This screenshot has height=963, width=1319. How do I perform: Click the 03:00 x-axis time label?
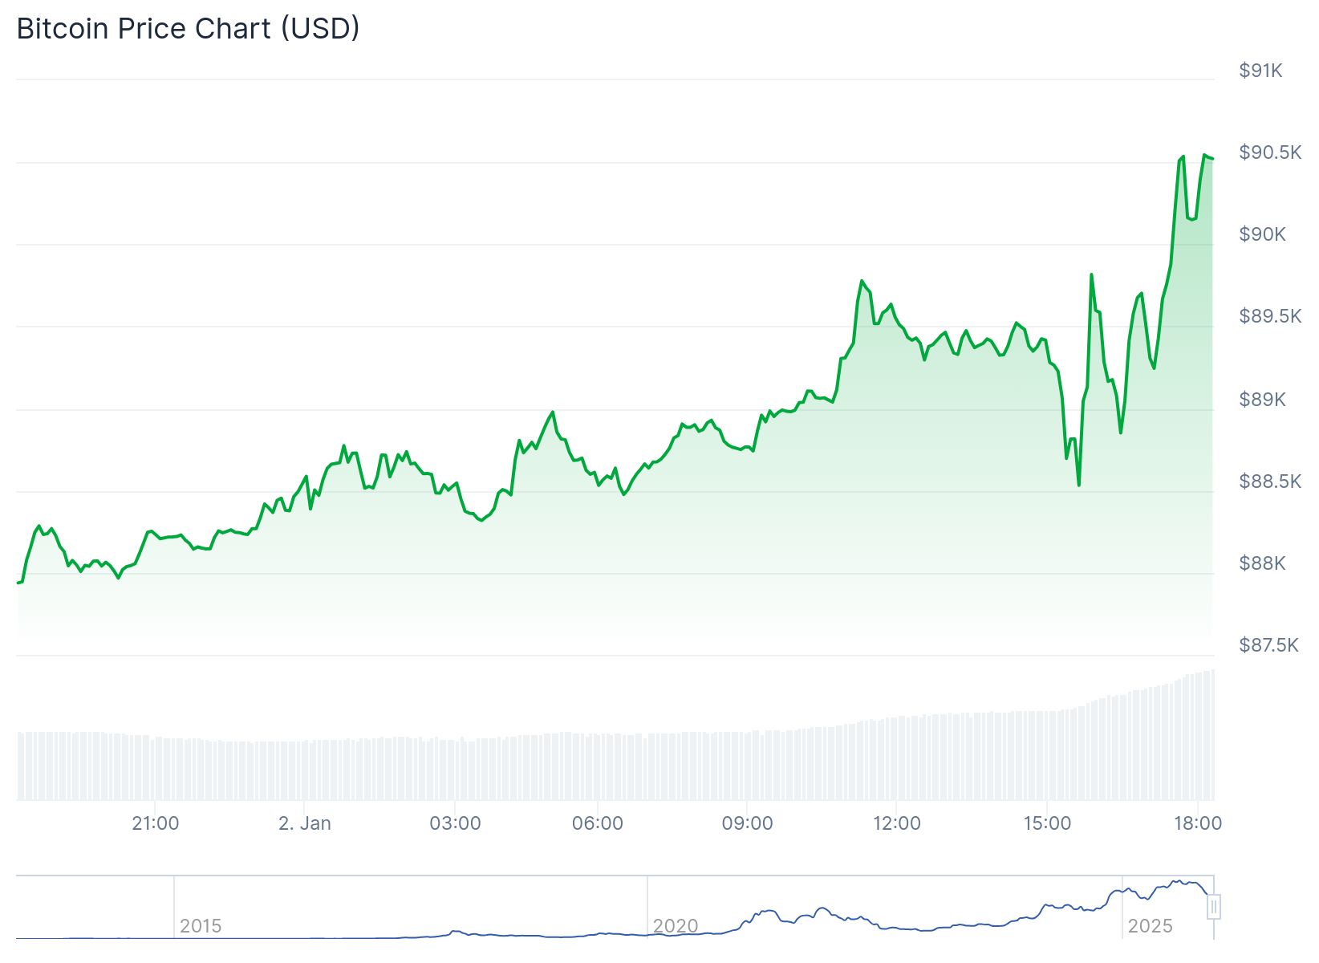click(x=455, y=823)
